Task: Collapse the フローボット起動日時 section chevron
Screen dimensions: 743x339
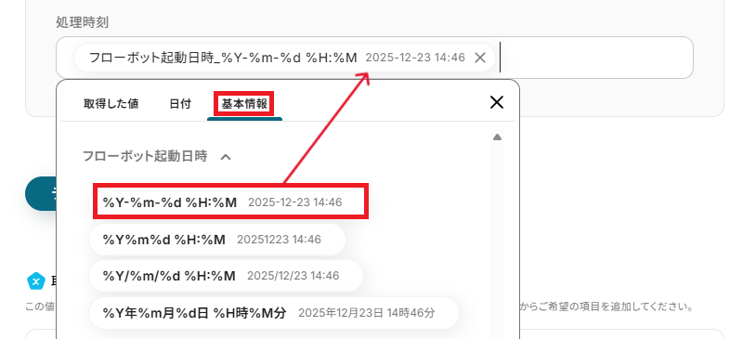Action: pos(226,156)
